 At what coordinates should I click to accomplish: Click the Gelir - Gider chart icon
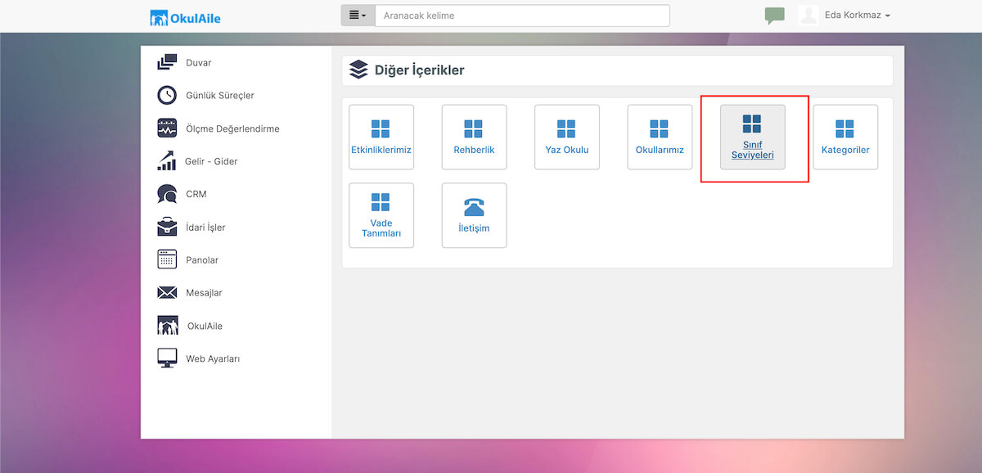(167, 160)
